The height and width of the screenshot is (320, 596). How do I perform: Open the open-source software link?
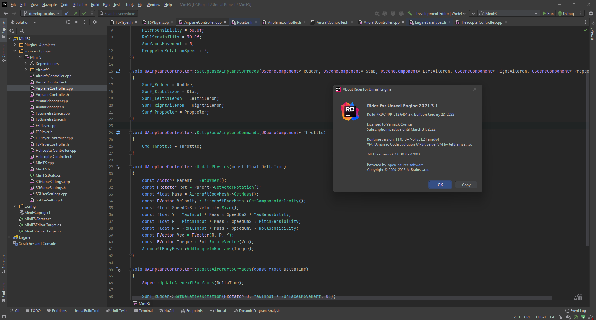(405, 165)
